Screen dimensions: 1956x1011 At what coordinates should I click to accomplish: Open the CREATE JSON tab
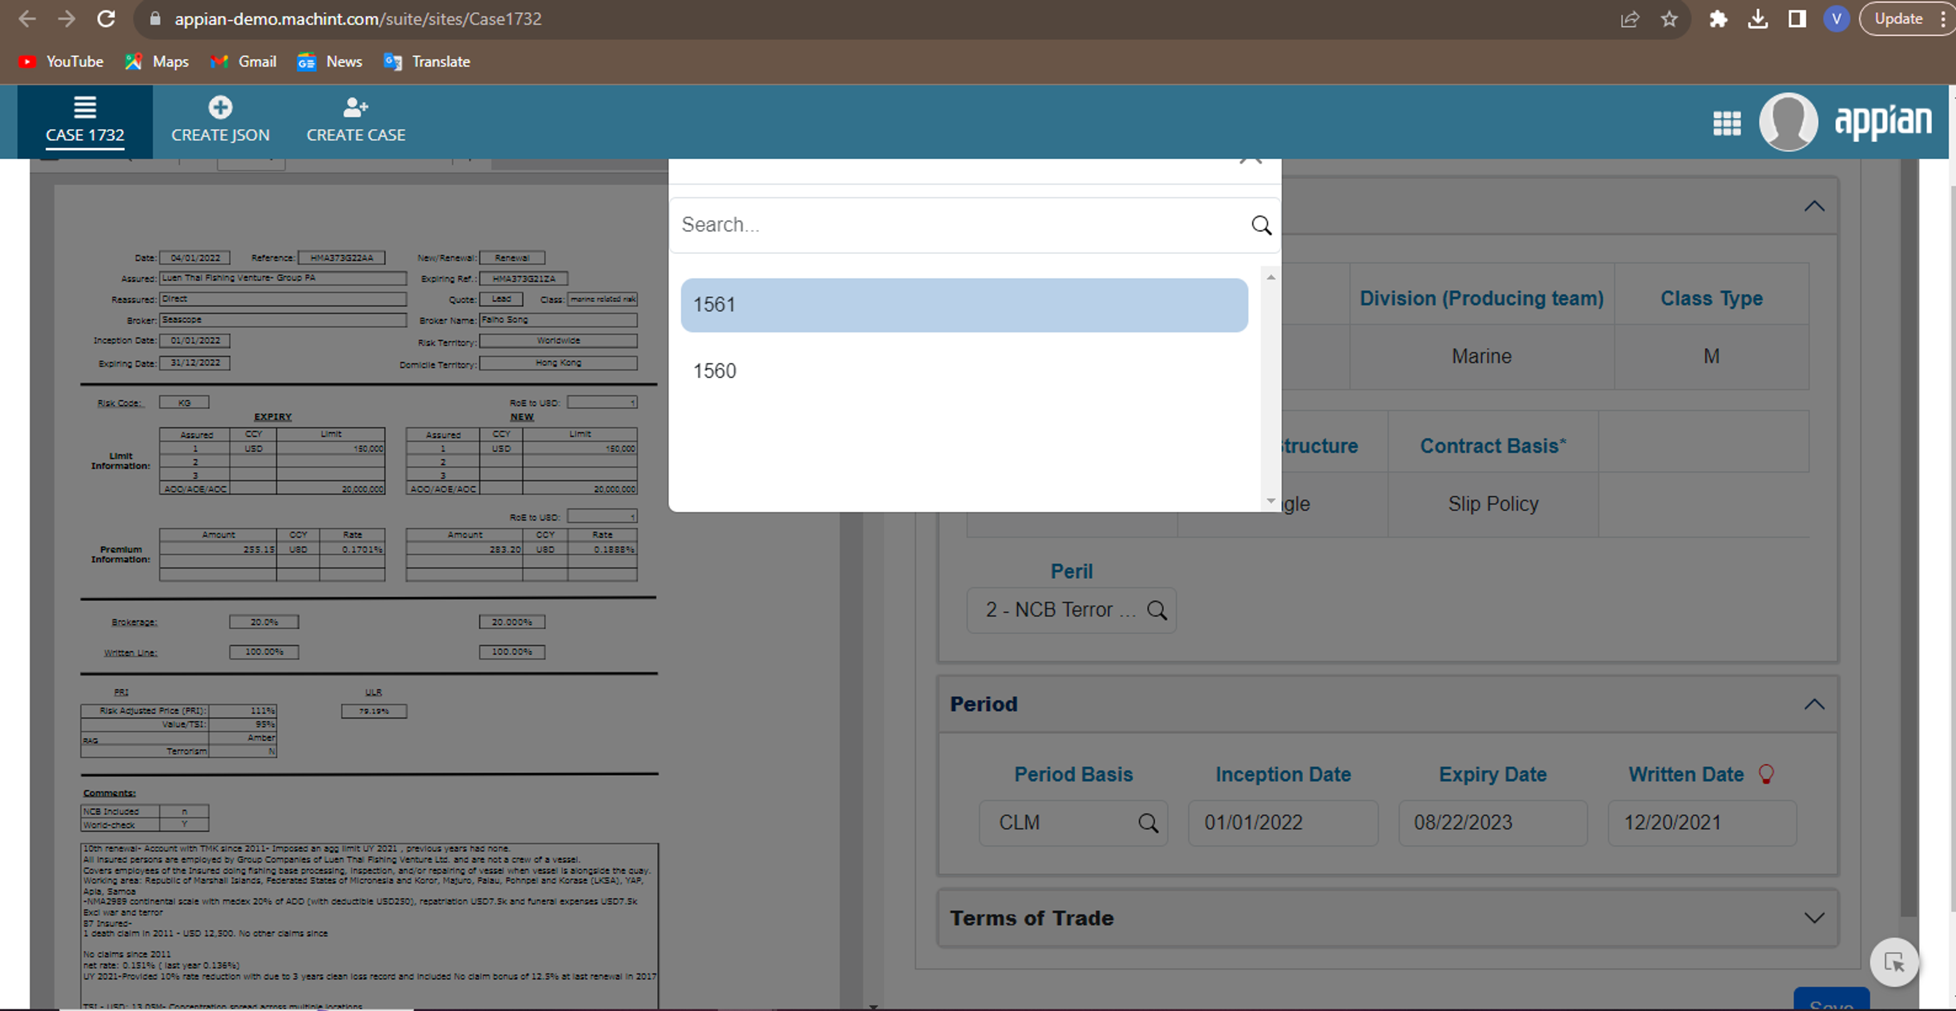click(x=220, y=122)
